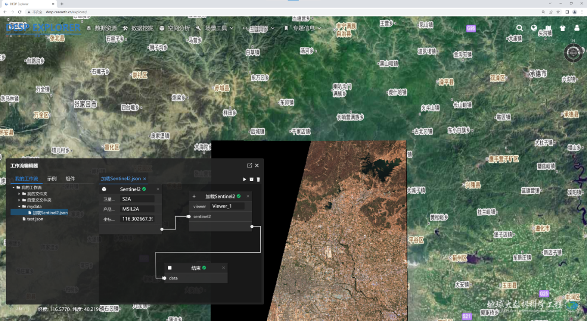Expand the 自定义文件夹 folder

click(19, 200)
